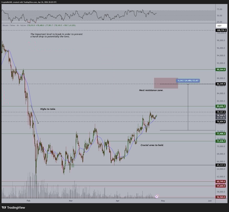Click the 100,739.3 price label
Image resolution: width=229 pixels, height=212 pixels.
coord(221,30)
